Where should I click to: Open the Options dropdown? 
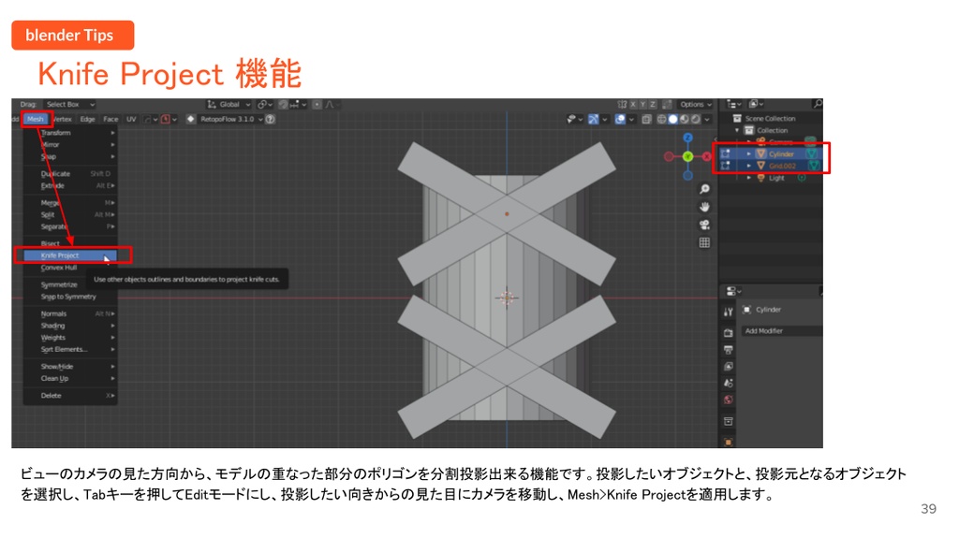(696, 105)
